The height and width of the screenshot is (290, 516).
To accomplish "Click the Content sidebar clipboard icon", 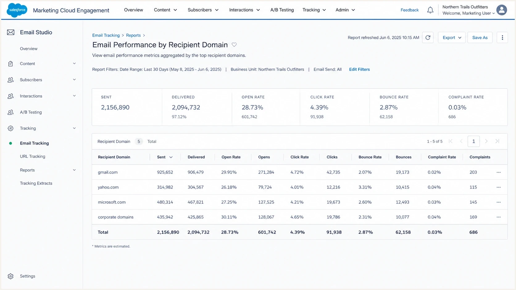I will (10, 64).
